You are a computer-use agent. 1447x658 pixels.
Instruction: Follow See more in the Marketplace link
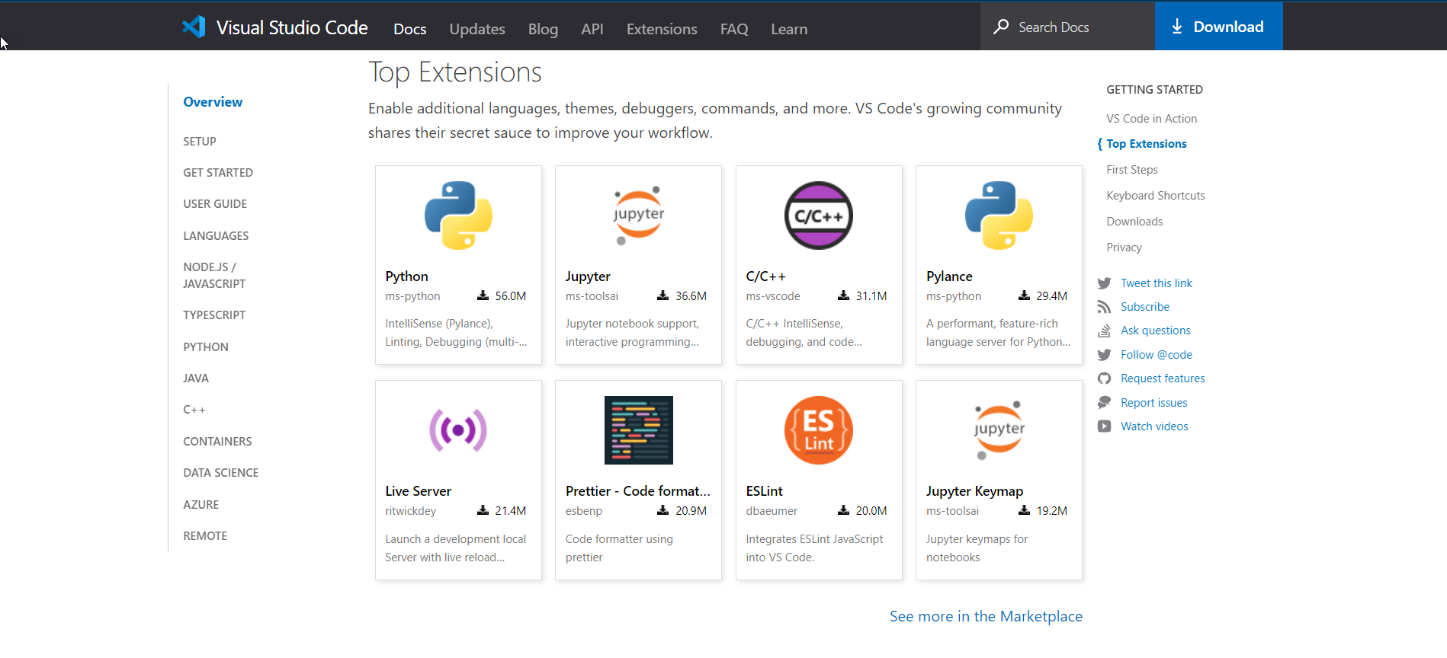986,616
